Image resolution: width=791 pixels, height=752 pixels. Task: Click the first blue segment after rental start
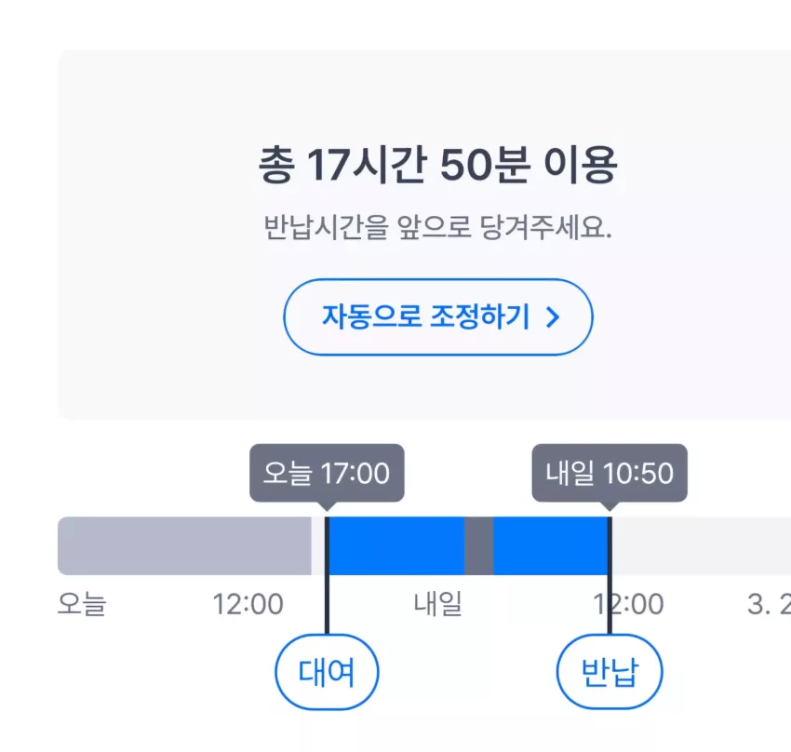click(x=397, y=545)
